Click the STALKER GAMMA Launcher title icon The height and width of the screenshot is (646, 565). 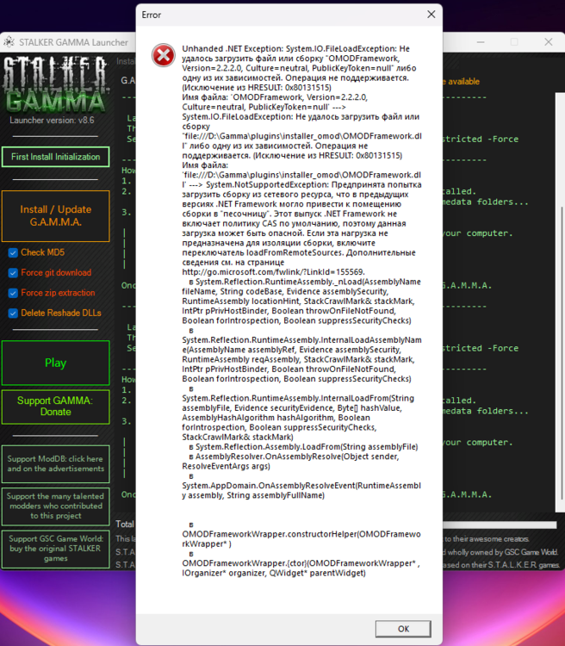(9, 41)
